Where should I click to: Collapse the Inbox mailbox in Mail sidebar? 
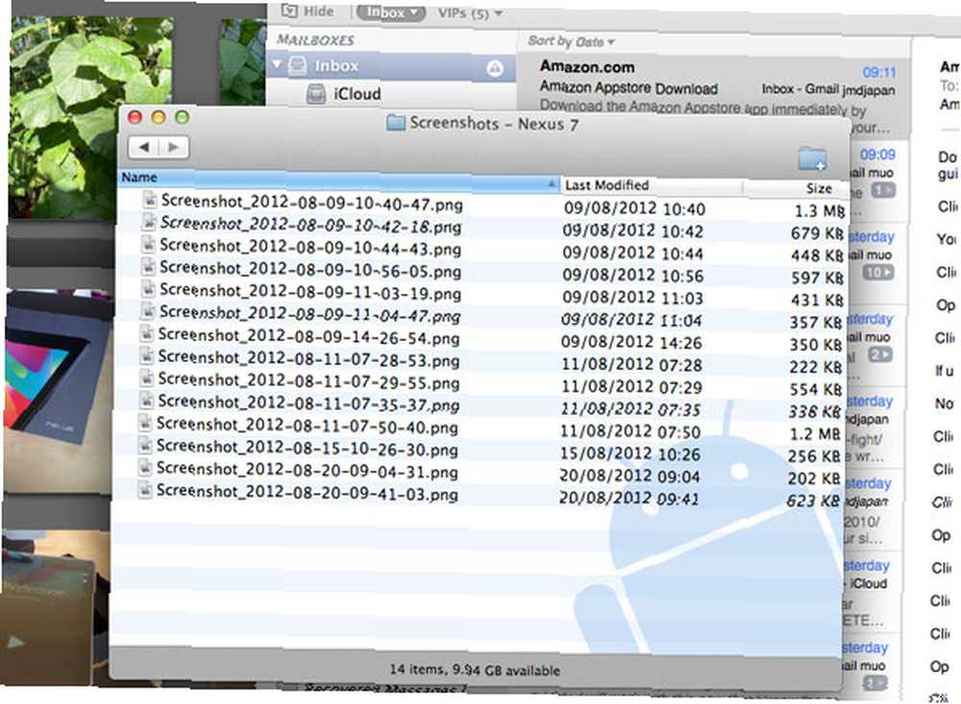tap(277, 64)
